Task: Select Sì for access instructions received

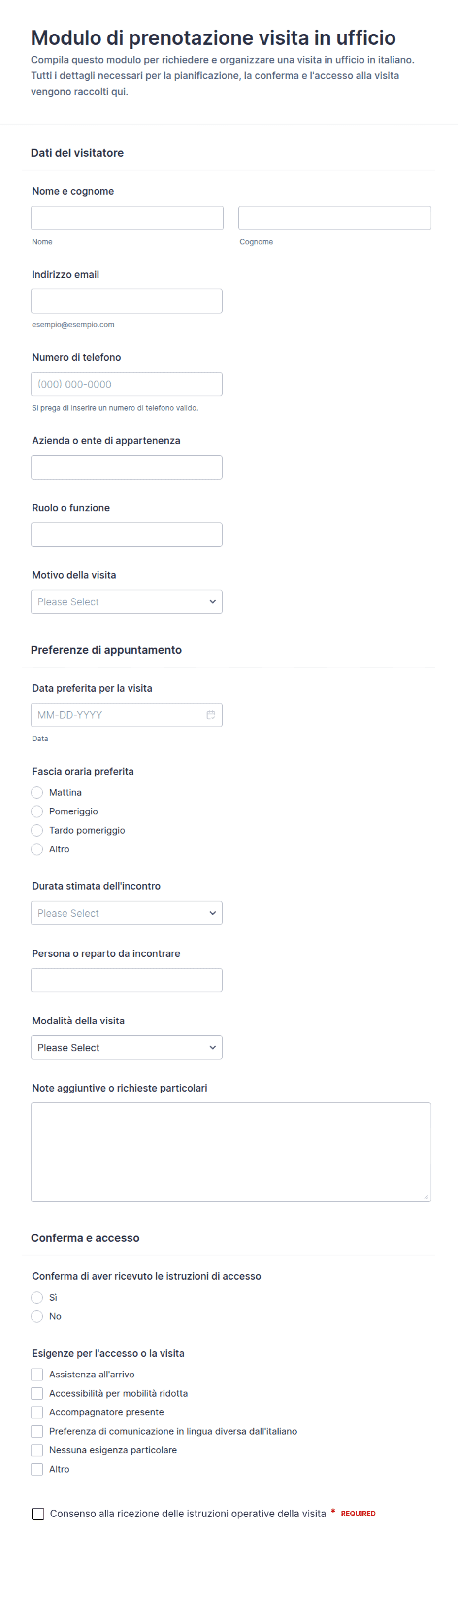Action: click(x=37, y=1297)
